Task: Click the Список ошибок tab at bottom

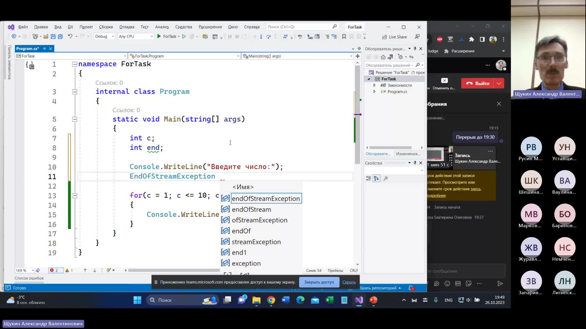Action: pyautogui.click(x=29, y=278)
